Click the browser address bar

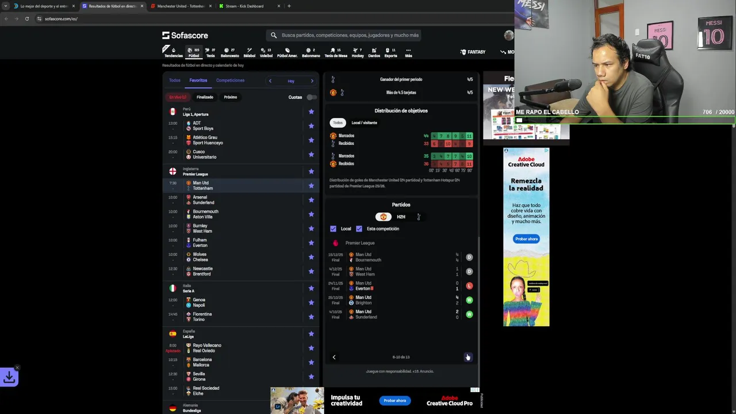270,18
